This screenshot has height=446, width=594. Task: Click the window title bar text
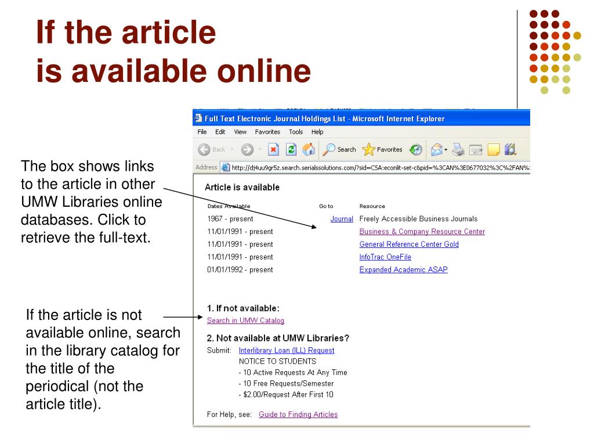pos(325,118)
